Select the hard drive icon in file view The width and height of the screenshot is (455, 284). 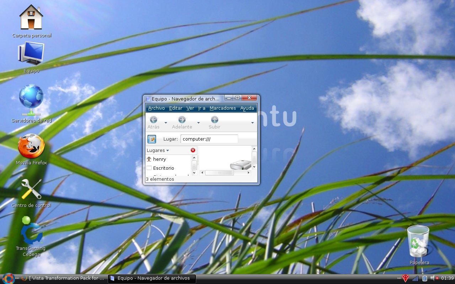click(x=241, y=165)
